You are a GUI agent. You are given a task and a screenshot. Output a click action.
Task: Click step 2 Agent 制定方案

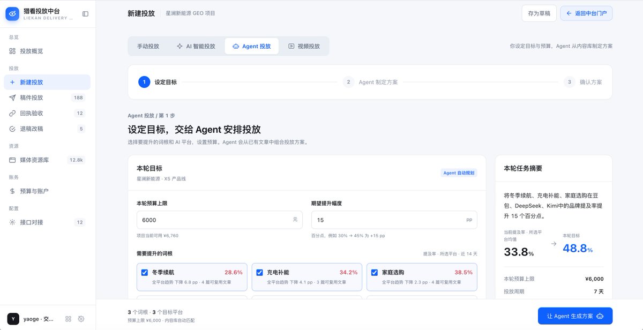[370, 82]
